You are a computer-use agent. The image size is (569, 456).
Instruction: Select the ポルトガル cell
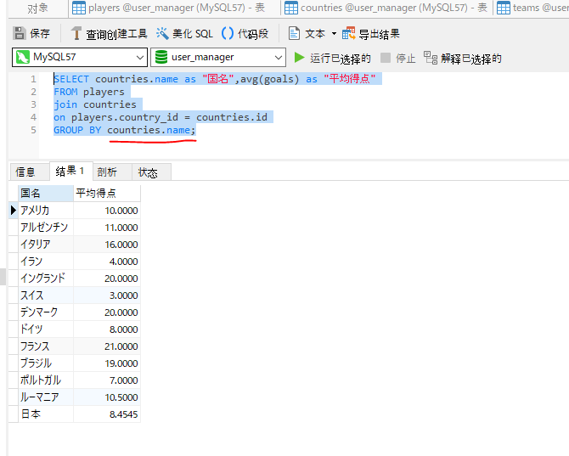[46, 380]
